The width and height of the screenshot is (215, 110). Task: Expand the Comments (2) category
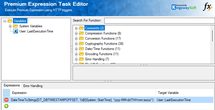tap(76, 28)
